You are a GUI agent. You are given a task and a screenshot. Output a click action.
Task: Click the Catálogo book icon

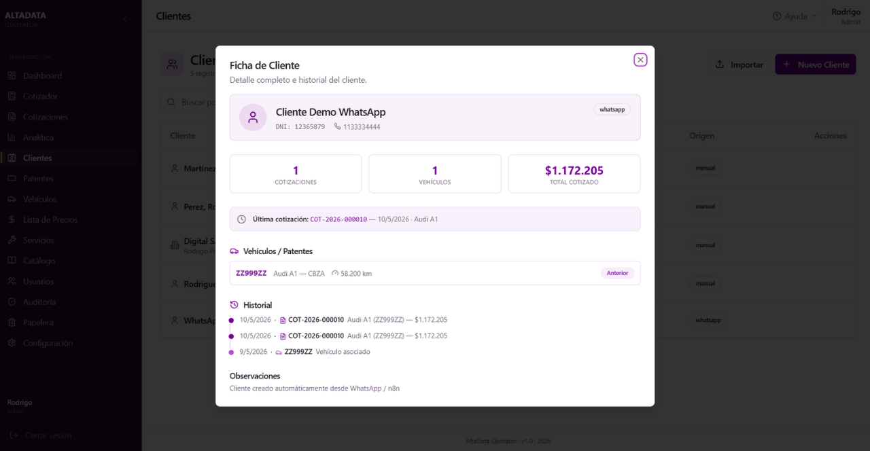pos(12,261)
